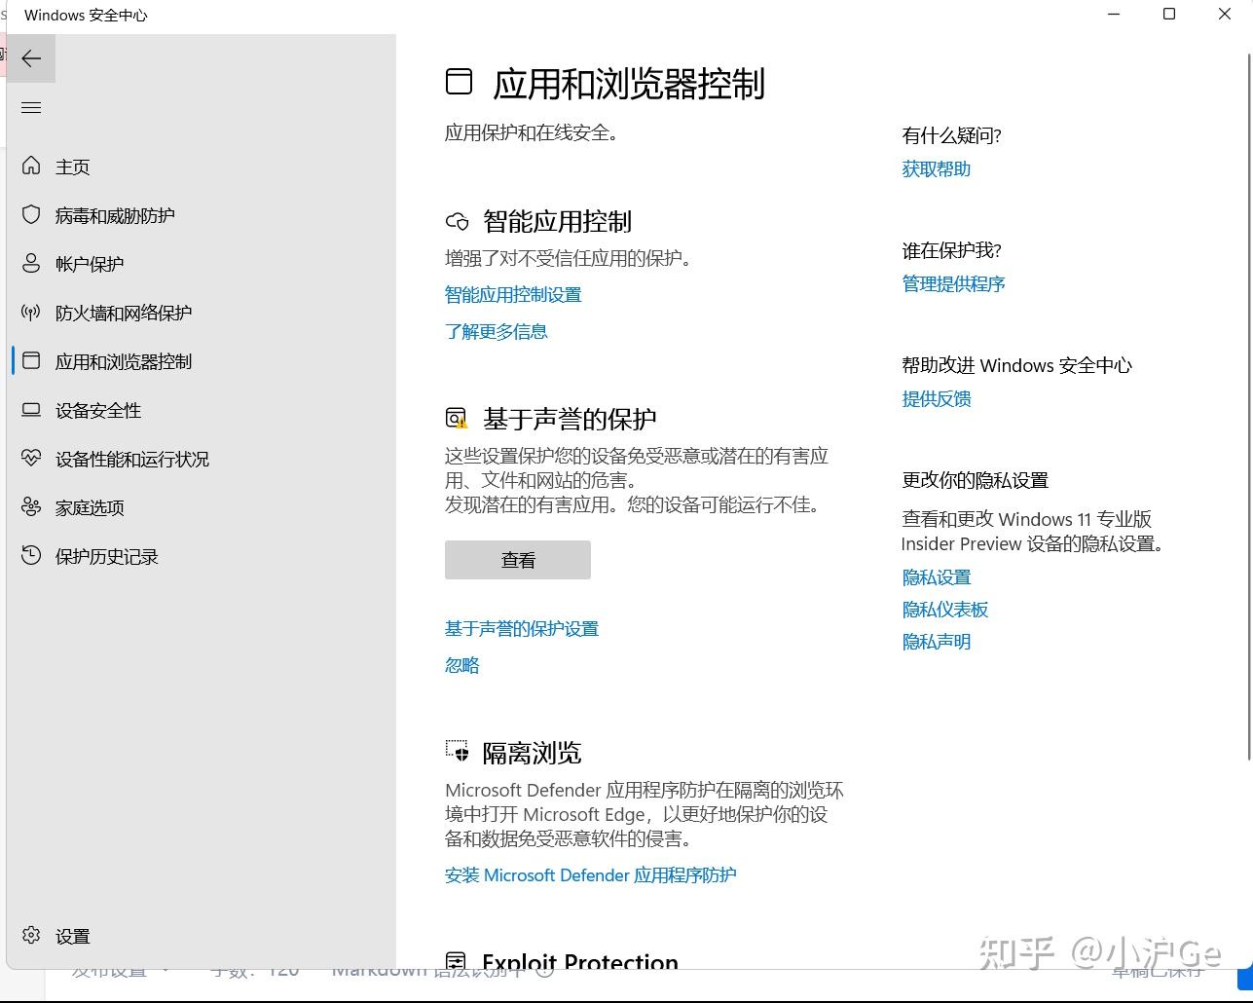Click the 查看 button
1253x1003 pixels.
coord(518,560)
